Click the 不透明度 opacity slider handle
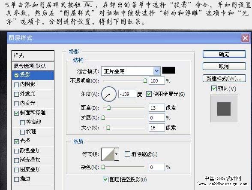The height and width of the screenshot is (190, 252). (x=145, y=80)
